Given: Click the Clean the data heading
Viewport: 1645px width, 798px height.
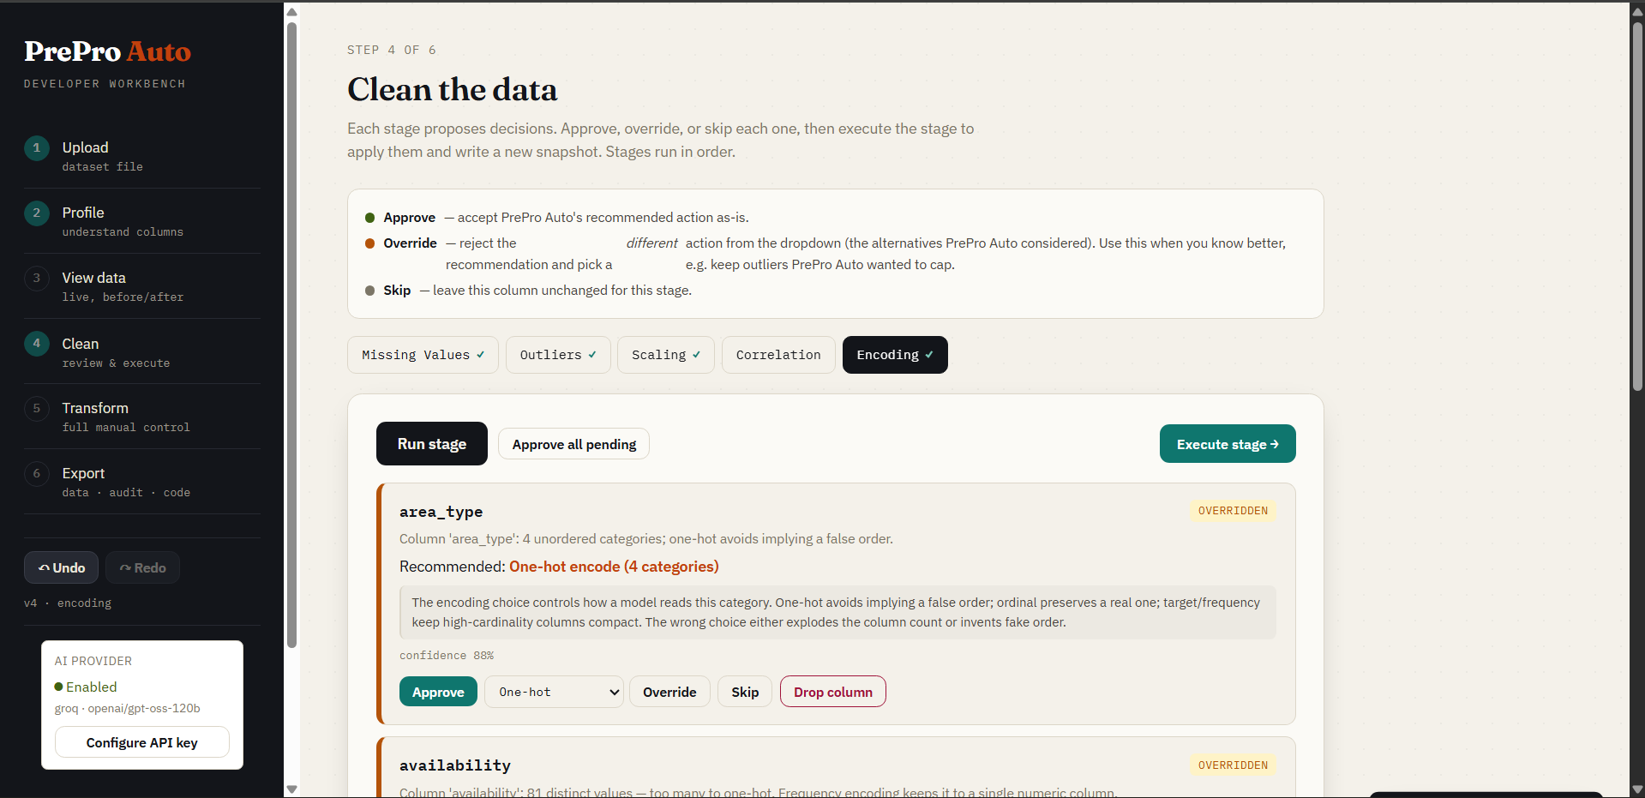Looking at the screenshot, I should coord(452,89).
